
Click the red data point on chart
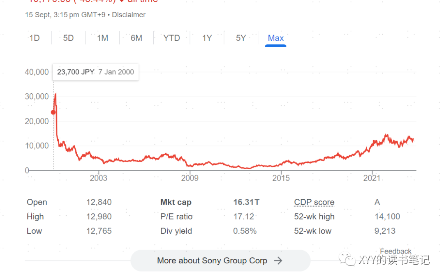coord(53,112)
